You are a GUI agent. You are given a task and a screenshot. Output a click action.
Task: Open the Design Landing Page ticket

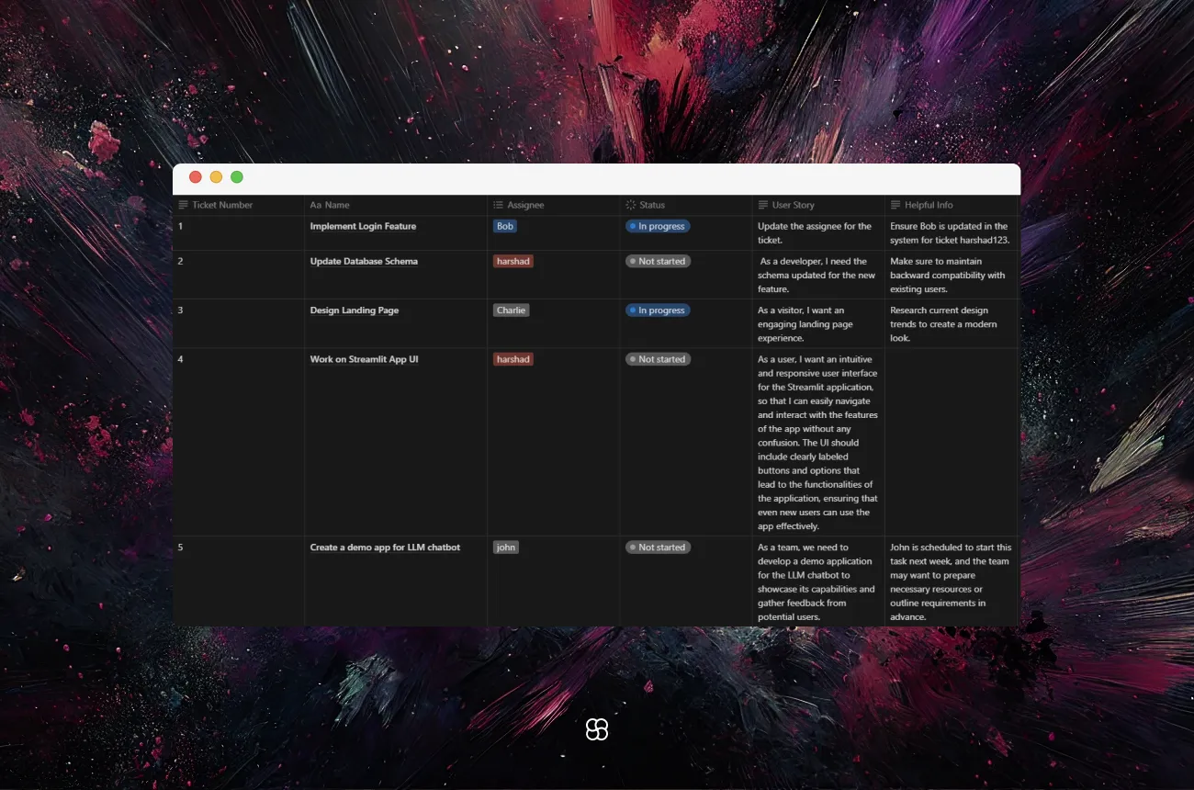click(x=355, y=310)
